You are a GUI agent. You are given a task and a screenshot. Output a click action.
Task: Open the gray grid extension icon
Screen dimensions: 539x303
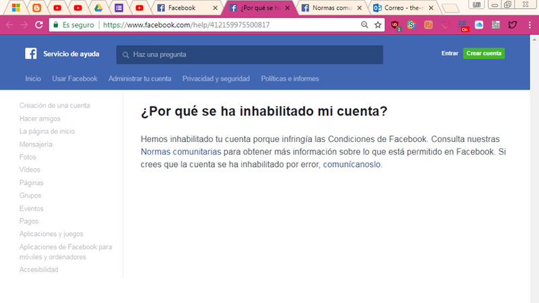click(x=496, y=25)
